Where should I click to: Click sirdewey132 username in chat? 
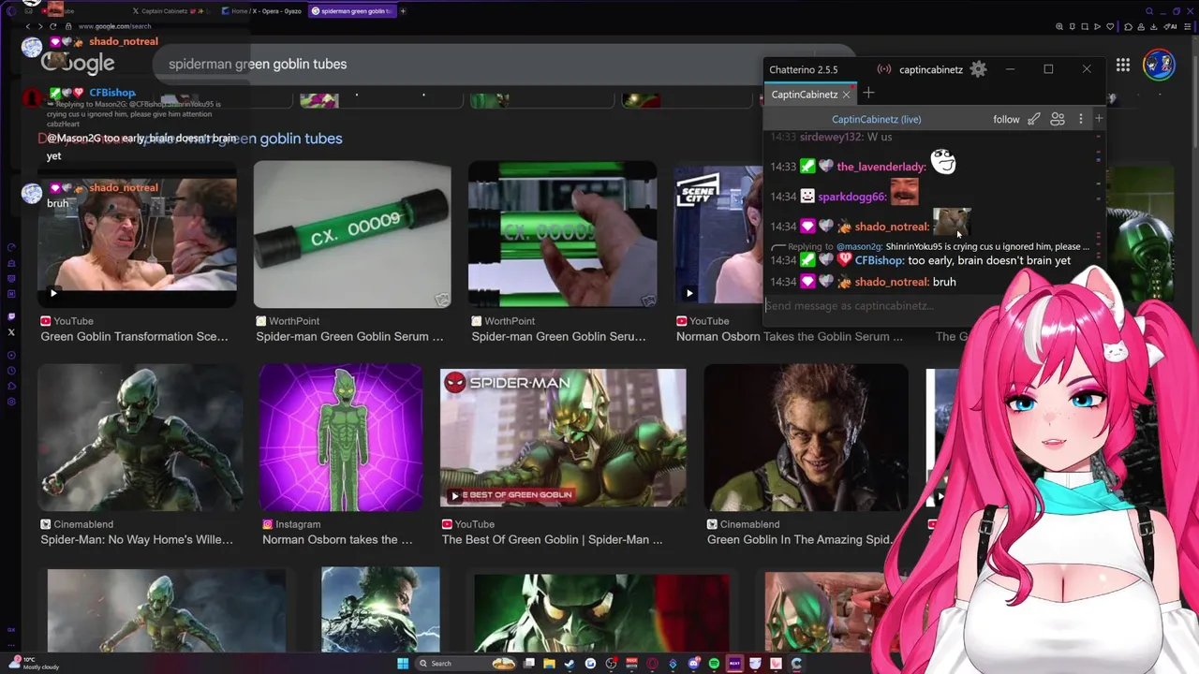831,137
